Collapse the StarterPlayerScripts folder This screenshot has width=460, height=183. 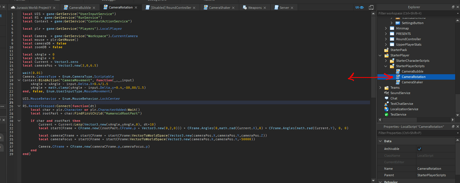tap(386, 66)
